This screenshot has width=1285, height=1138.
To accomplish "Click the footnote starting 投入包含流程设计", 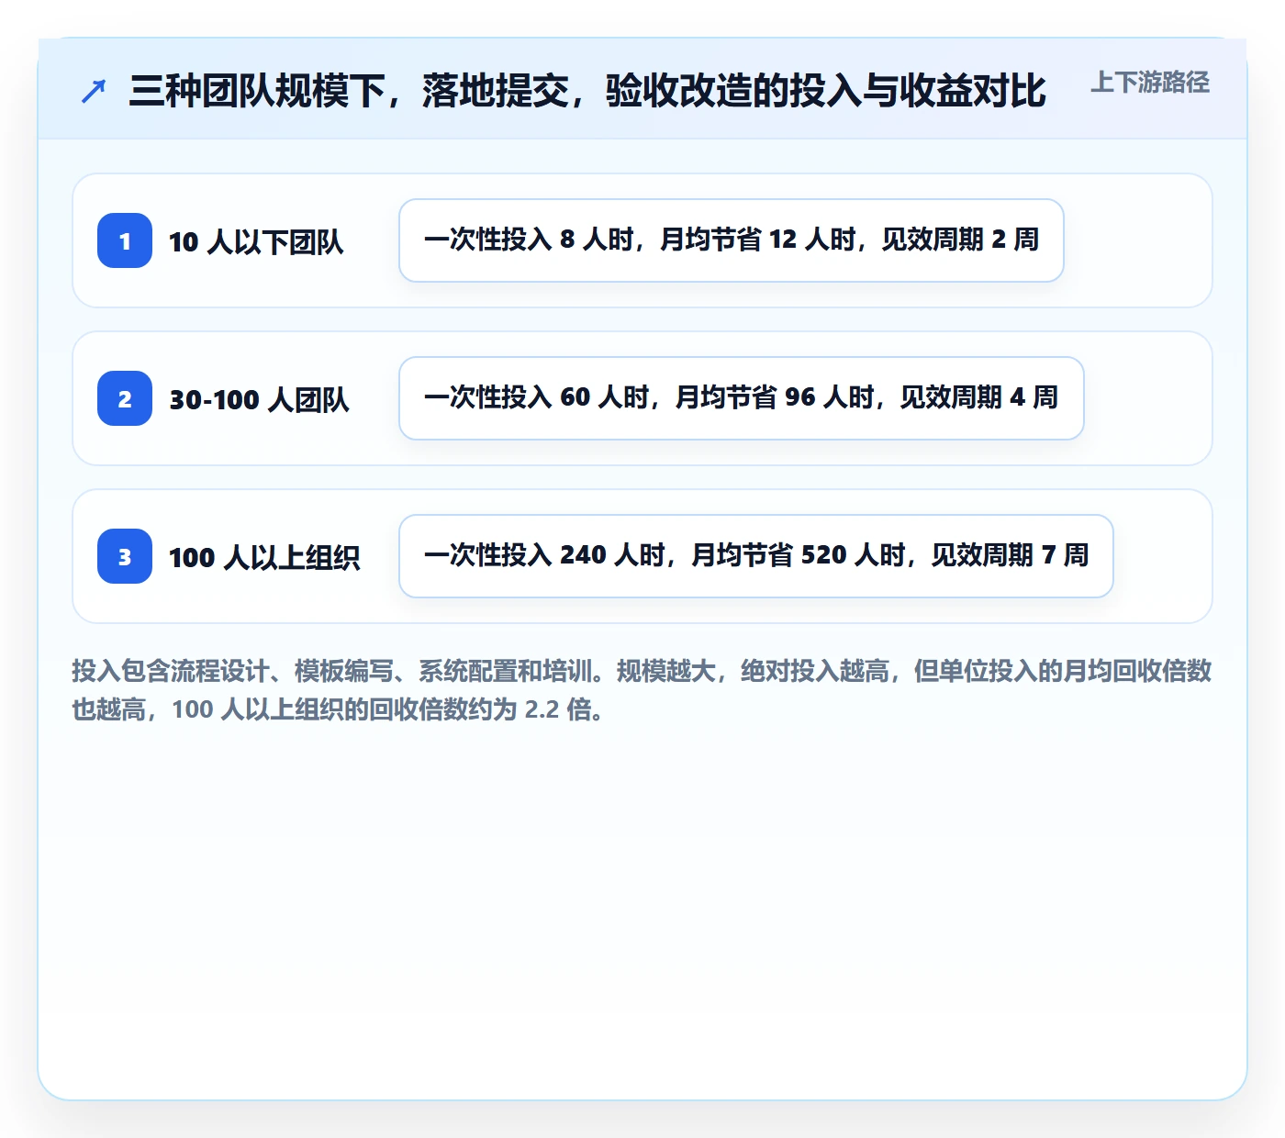I will click(x=642, y=690).
